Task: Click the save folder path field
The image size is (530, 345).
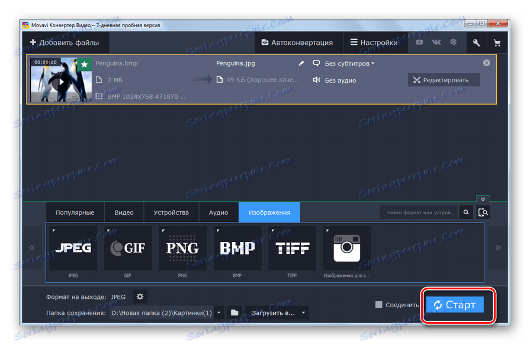Action: click(x=162, y=313)
